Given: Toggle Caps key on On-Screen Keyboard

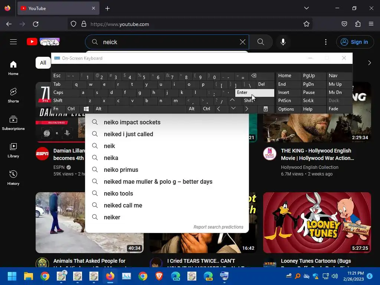Looking at the screenshot, I should coord(65,92).
